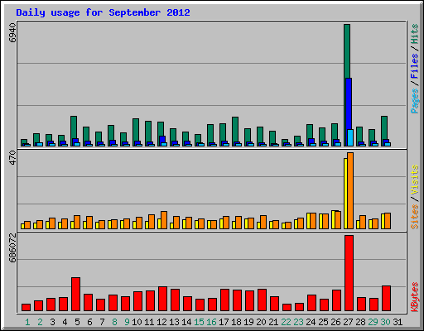Click the red KBytes bar for day 22
The height and width of the screenshot is (331, 424).
(x=287, y=308)
